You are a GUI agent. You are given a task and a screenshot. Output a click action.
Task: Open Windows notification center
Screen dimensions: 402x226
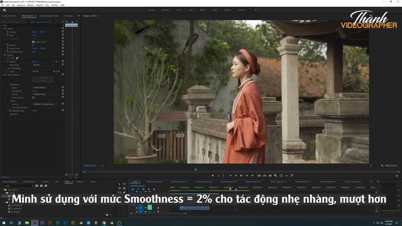[x=397, y=223]
